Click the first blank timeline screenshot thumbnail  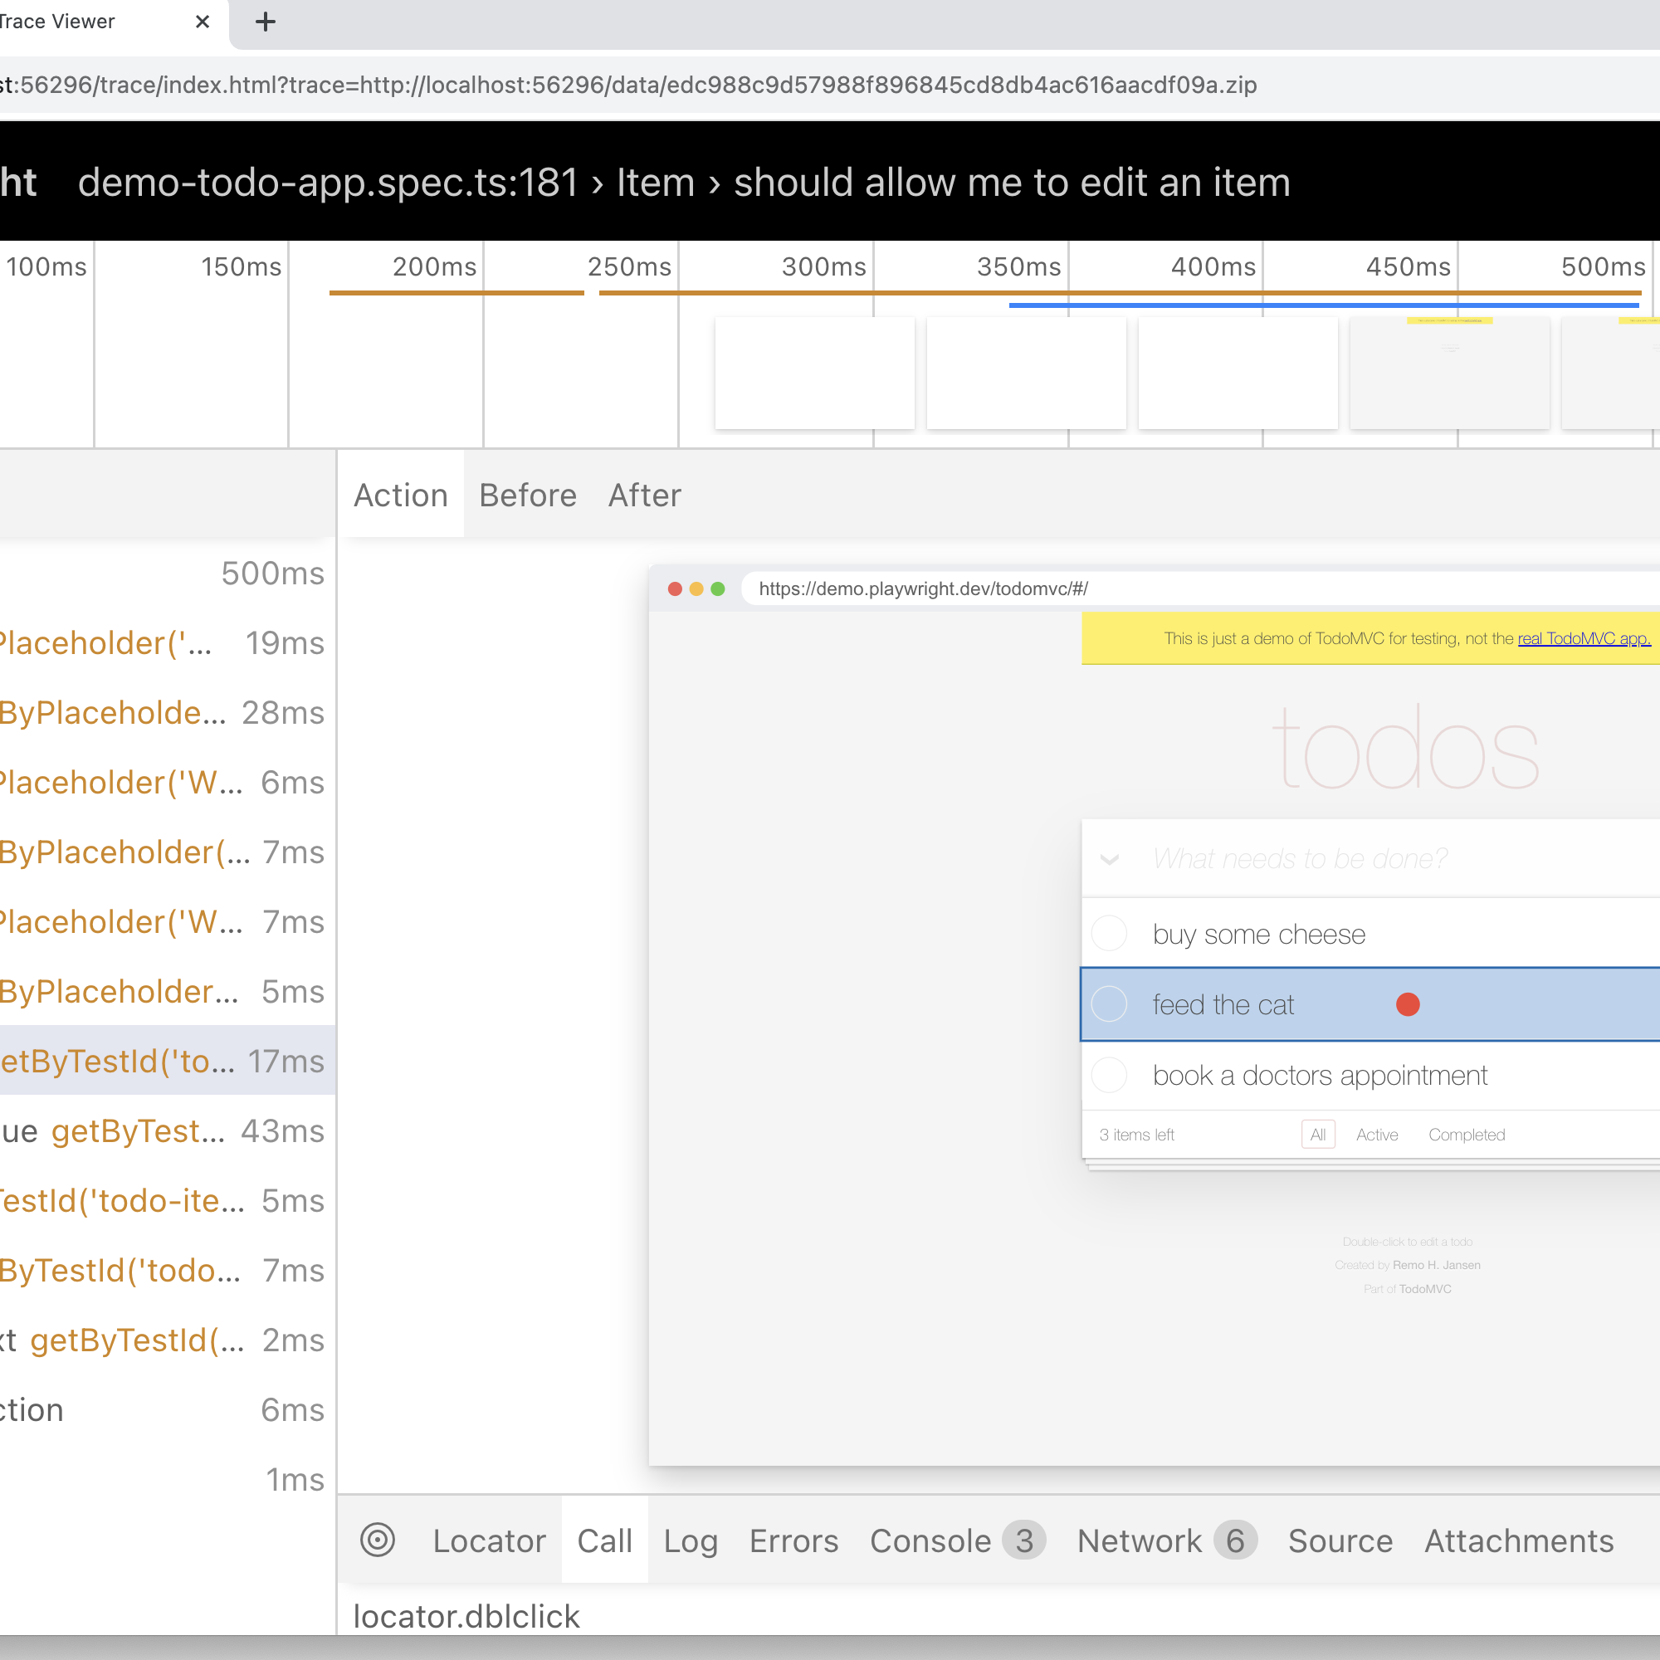click(x=814, y=373)
